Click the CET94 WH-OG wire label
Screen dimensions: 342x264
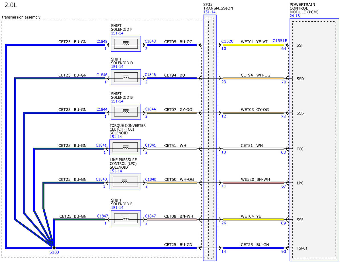point(256,75)
